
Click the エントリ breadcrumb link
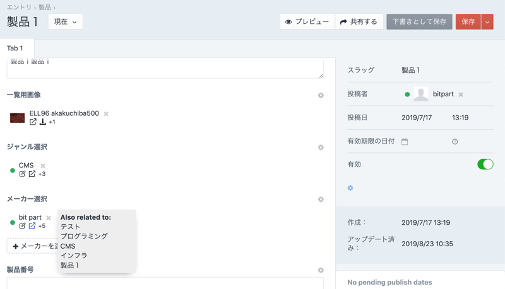click(x=19, y=8)
